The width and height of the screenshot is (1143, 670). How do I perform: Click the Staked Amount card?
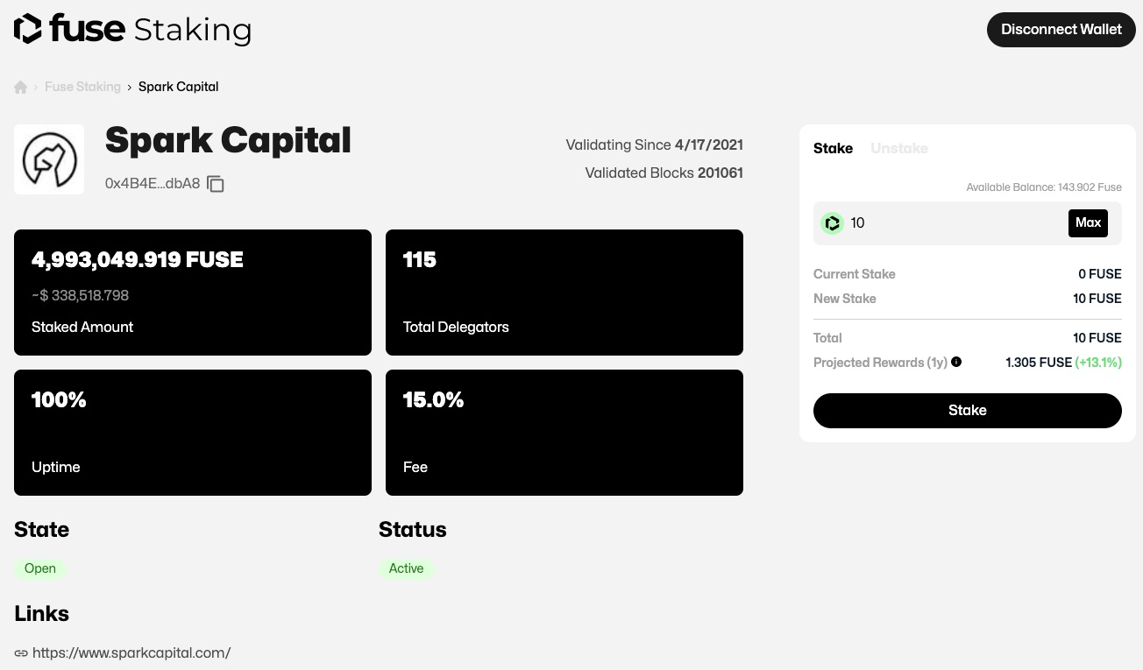(x=193, y=293)
